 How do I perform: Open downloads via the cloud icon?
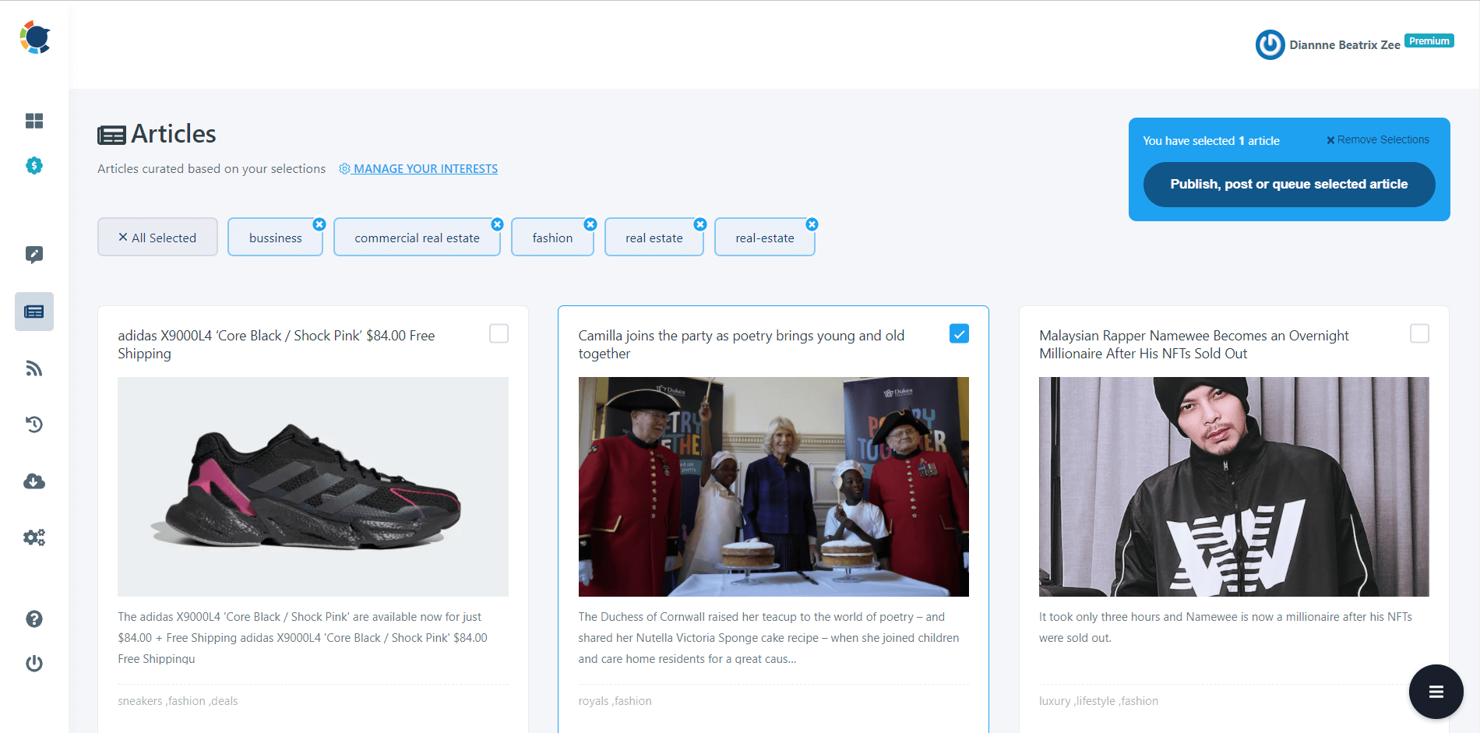tap(34, 481)
